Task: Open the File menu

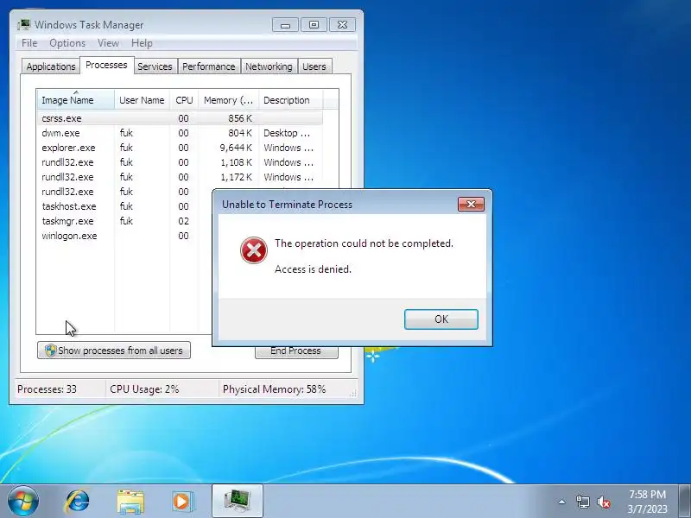Action: [x=29, y=43]
